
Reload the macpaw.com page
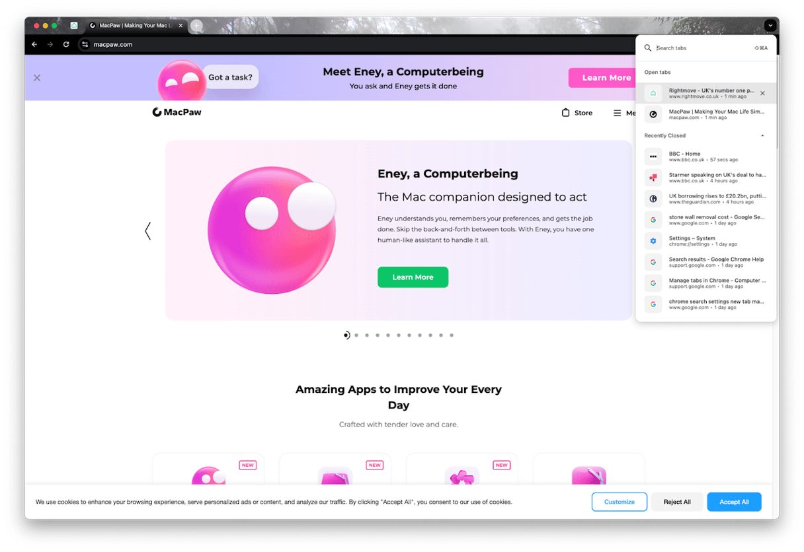[66, 44]
